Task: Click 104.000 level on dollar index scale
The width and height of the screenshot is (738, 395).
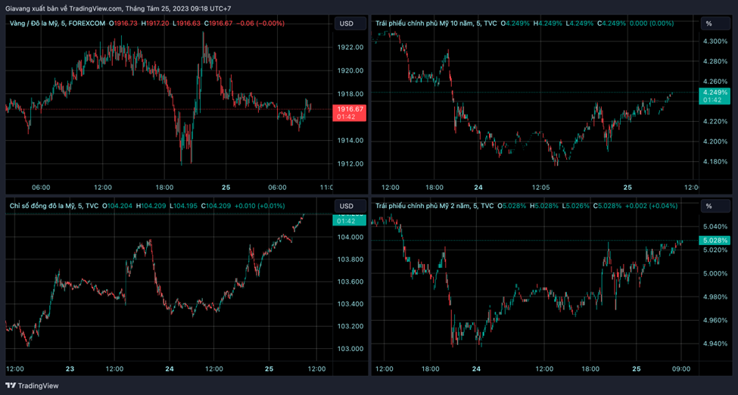Action: 350,237
